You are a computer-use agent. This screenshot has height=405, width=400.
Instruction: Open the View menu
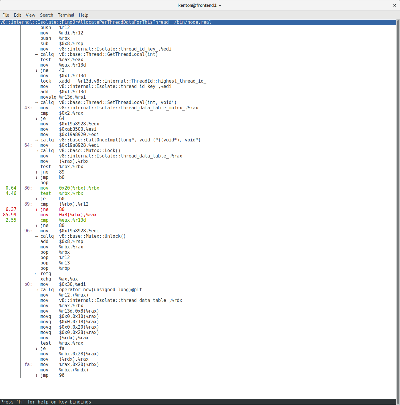click(x=30, y=15)
